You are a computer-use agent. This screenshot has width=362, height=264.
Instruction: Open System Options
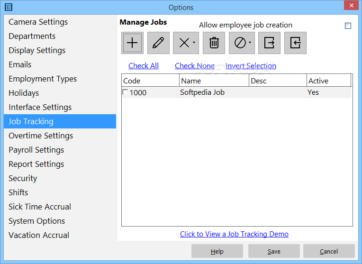coord(60,221)
